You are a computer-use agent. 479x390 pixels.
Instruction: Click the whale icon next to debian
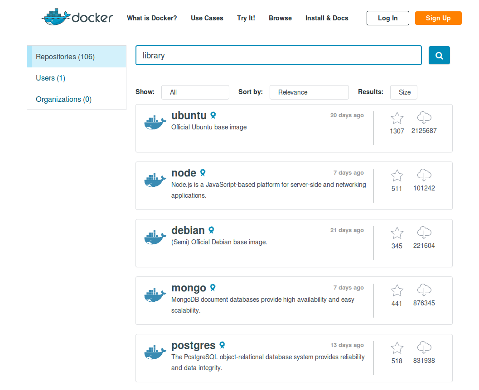click(x=155, y=238)
